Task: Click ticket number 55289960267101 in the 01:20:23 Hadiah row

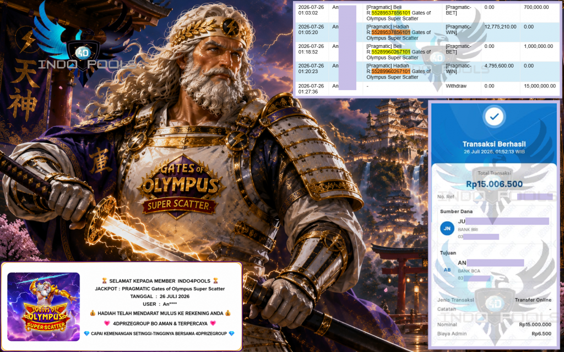Action: (x=391, y=71)
